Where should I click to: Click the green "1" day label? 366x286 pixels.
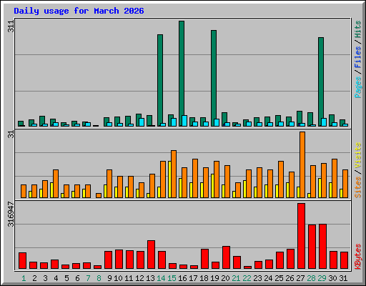tap(24, 278)
